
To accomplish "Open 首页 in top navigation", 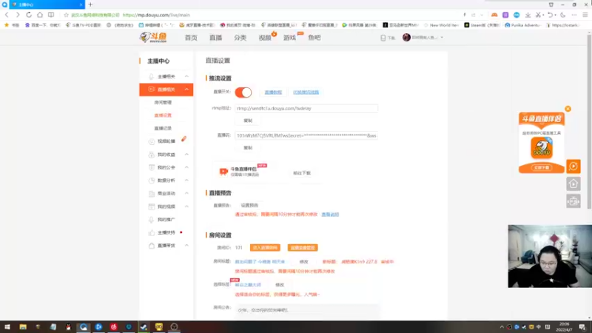I will [x=191, y=38].
